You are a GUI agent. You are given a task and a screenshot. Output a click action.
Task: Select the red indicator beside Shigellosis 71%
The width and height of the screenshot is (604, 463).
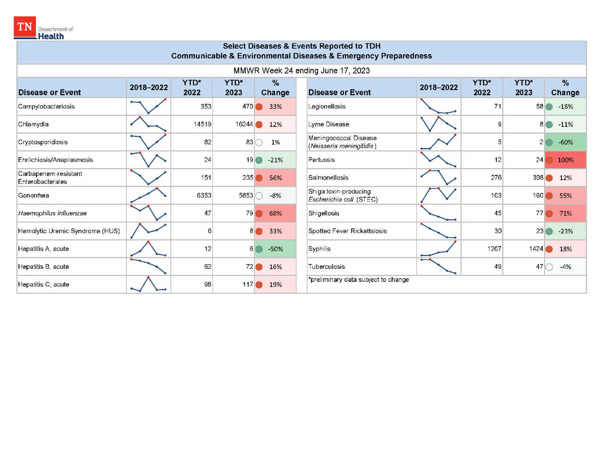[x=549, y=213]
